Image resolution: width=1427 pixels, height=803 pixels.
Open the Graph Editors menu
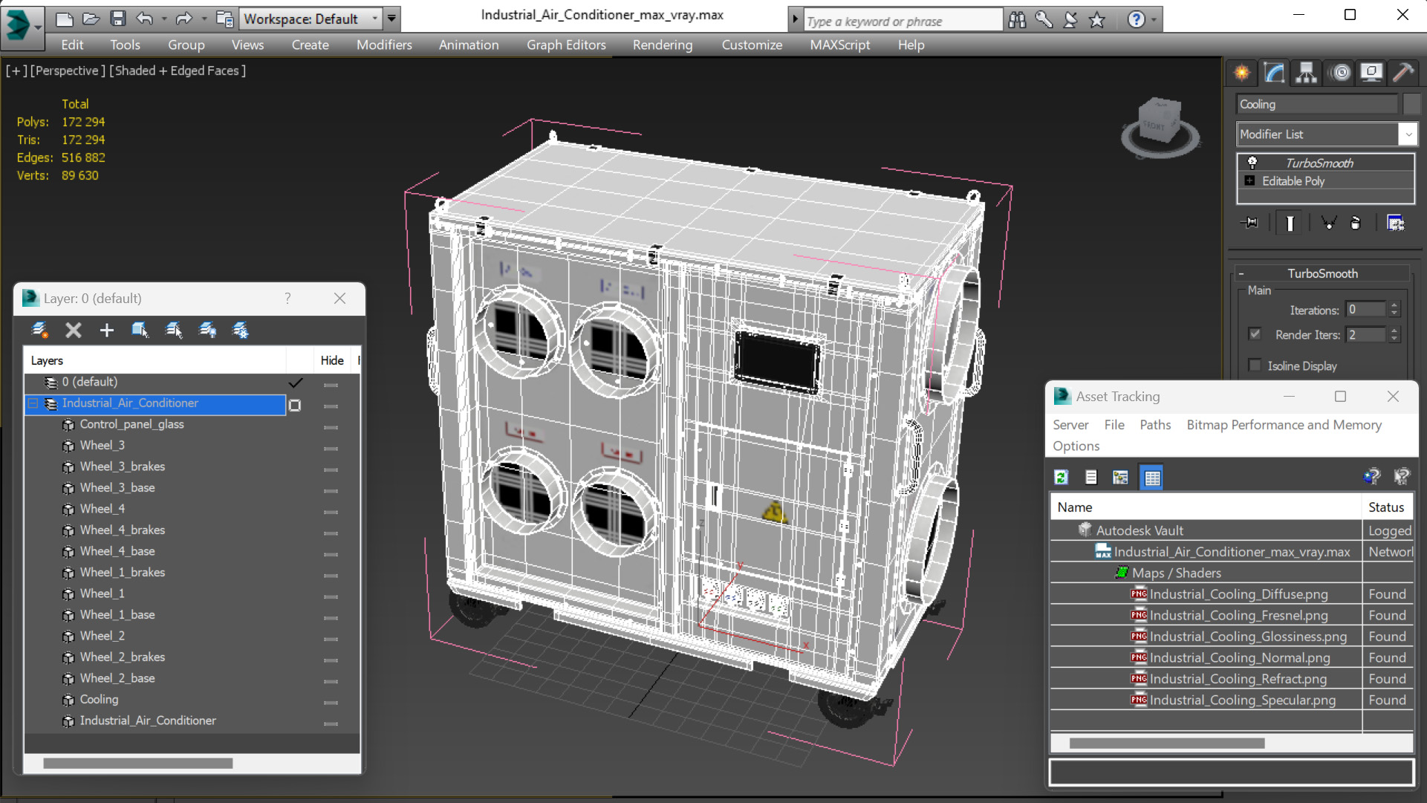(x=566, y=45)
